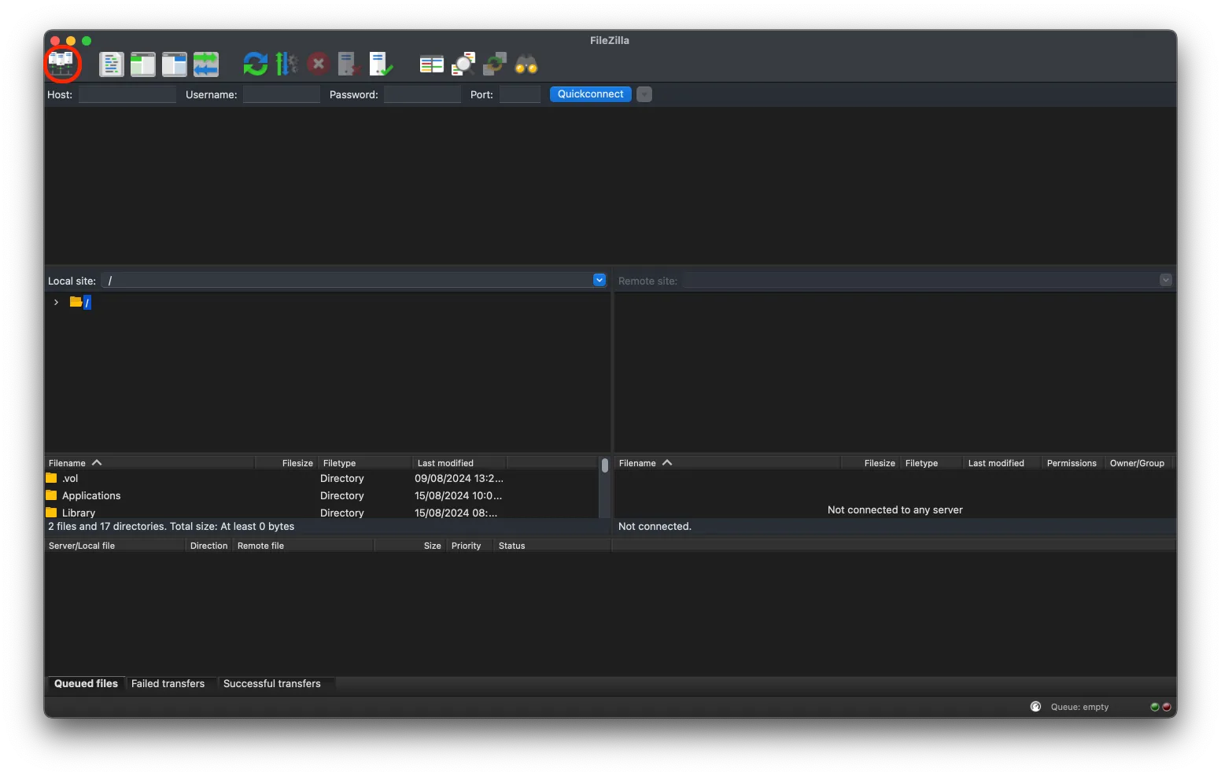Open Quickconnect history dropdown arrow
This screenshot has height=776, width=1221.
coord(644,94)
